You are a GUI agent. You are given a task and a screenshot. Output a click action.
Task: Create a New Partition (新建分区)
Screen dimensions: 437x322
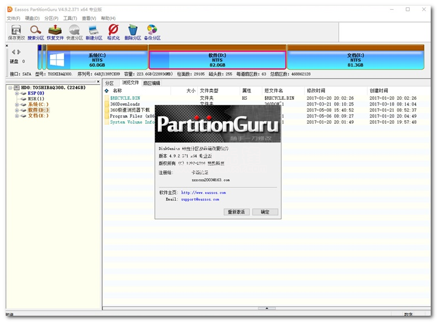pyautogui.click(x=94, y=32)
